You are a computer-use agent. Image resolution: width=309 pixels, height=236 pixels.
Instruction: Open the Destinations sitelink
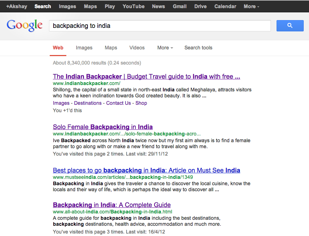(x=88, y=103)
